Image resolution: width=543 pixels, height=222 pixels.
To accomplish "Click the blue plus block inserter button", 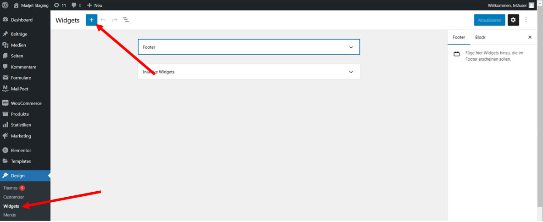I will coord(91,20).
